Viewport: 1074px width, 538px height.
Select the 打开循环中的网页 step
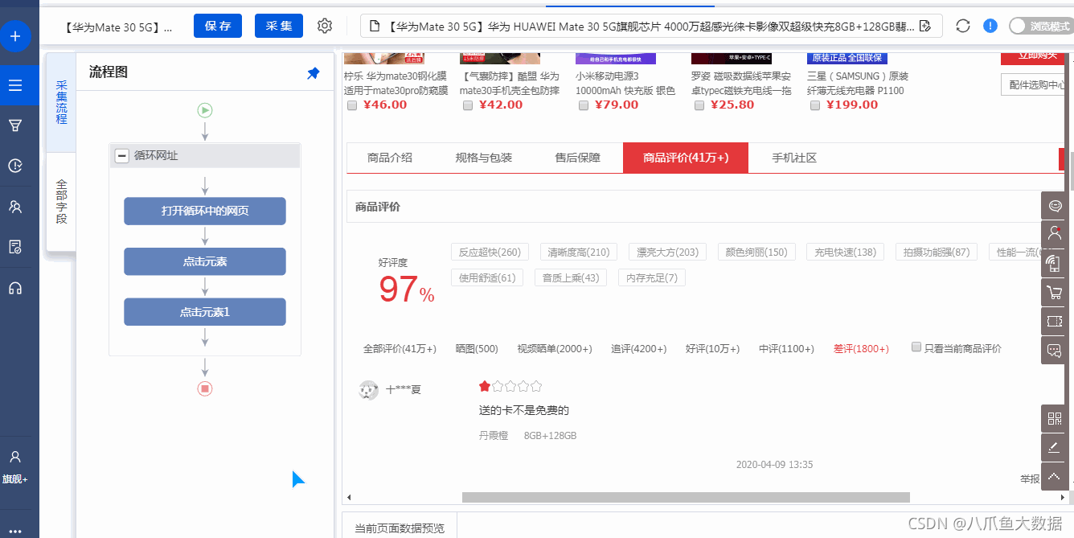[x=205, y=211]
